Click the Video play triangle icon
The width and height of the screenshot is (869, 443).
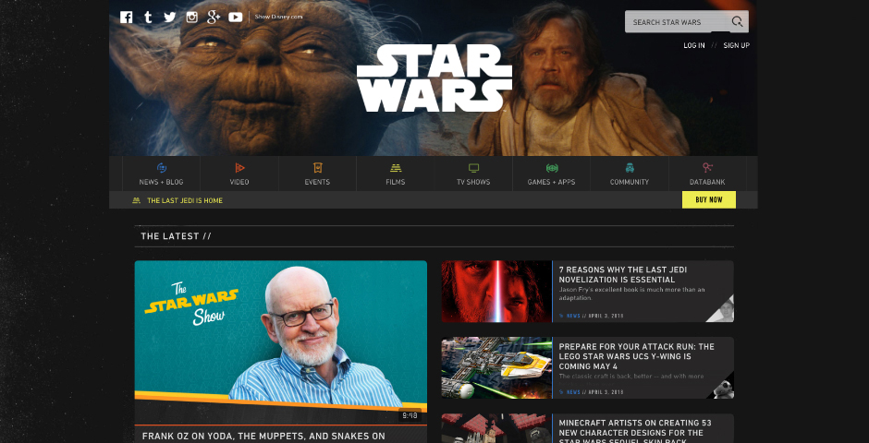pyautogui.click(x=239, y=168)
